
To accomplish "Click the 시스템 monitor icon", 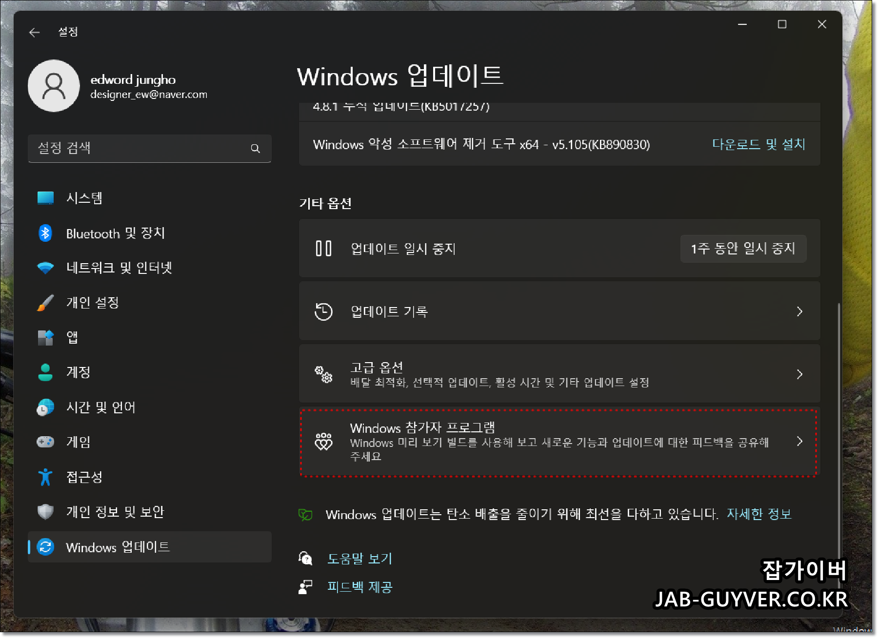I will pos(45,198).
